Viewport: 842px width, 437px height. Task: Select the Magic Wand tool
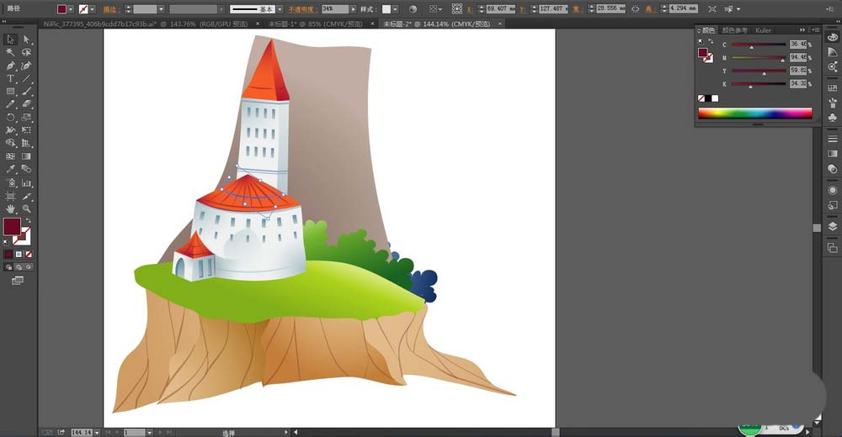point(10,52)
